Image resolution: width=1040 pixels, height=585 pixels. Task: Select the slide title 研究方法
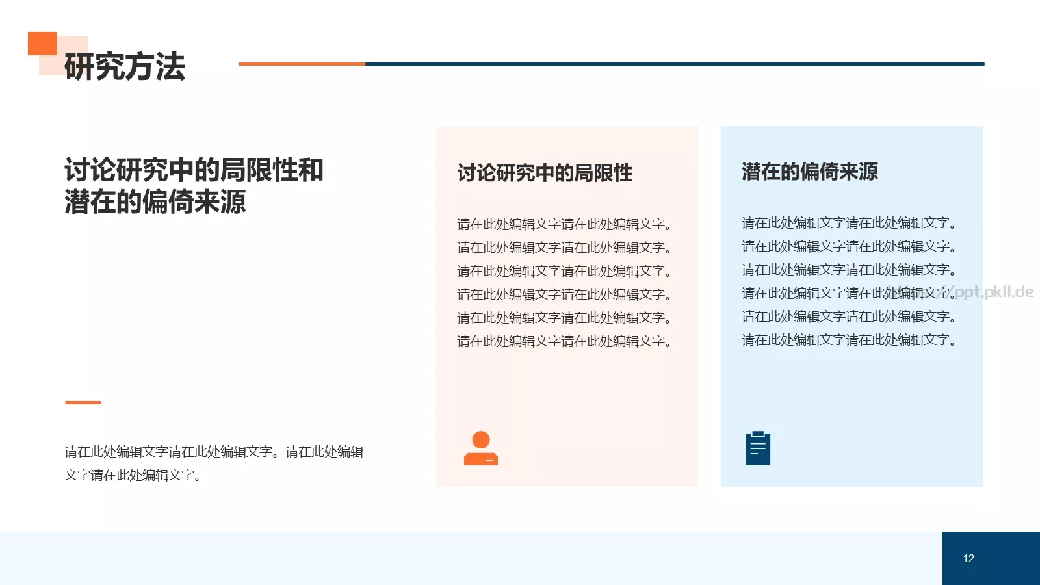click(125, 66)
